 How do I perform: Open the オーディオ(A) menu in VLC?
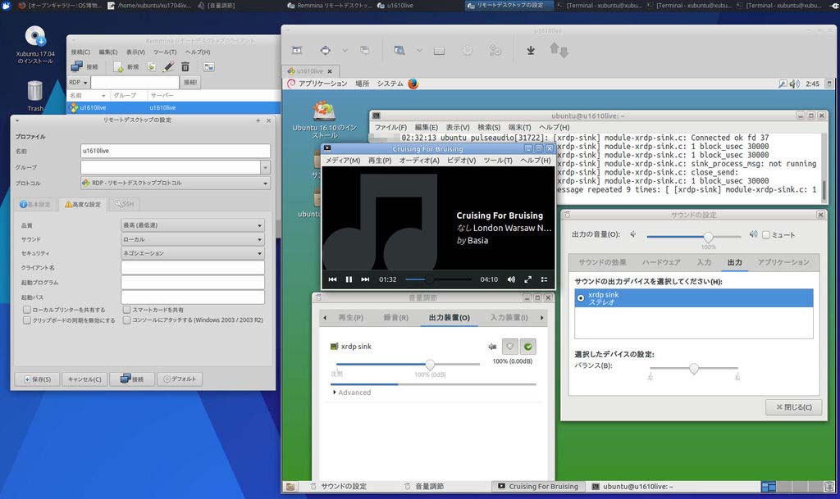(419, 161)
